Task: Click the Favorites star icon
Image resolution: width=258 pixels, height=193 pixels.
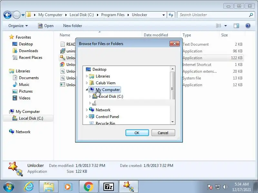Action: tap(11, 37)
